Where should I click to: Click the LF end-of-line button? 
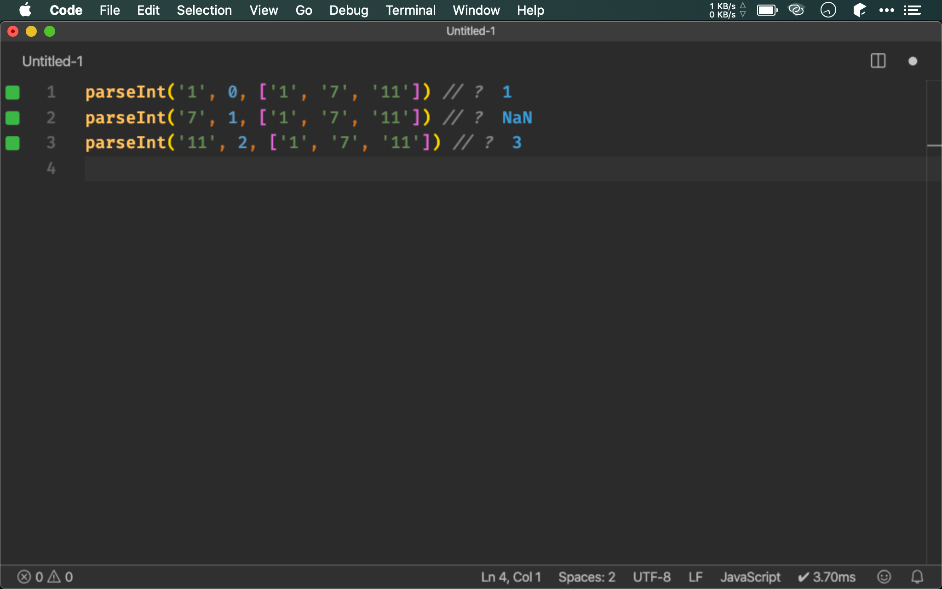pos(695,577)
